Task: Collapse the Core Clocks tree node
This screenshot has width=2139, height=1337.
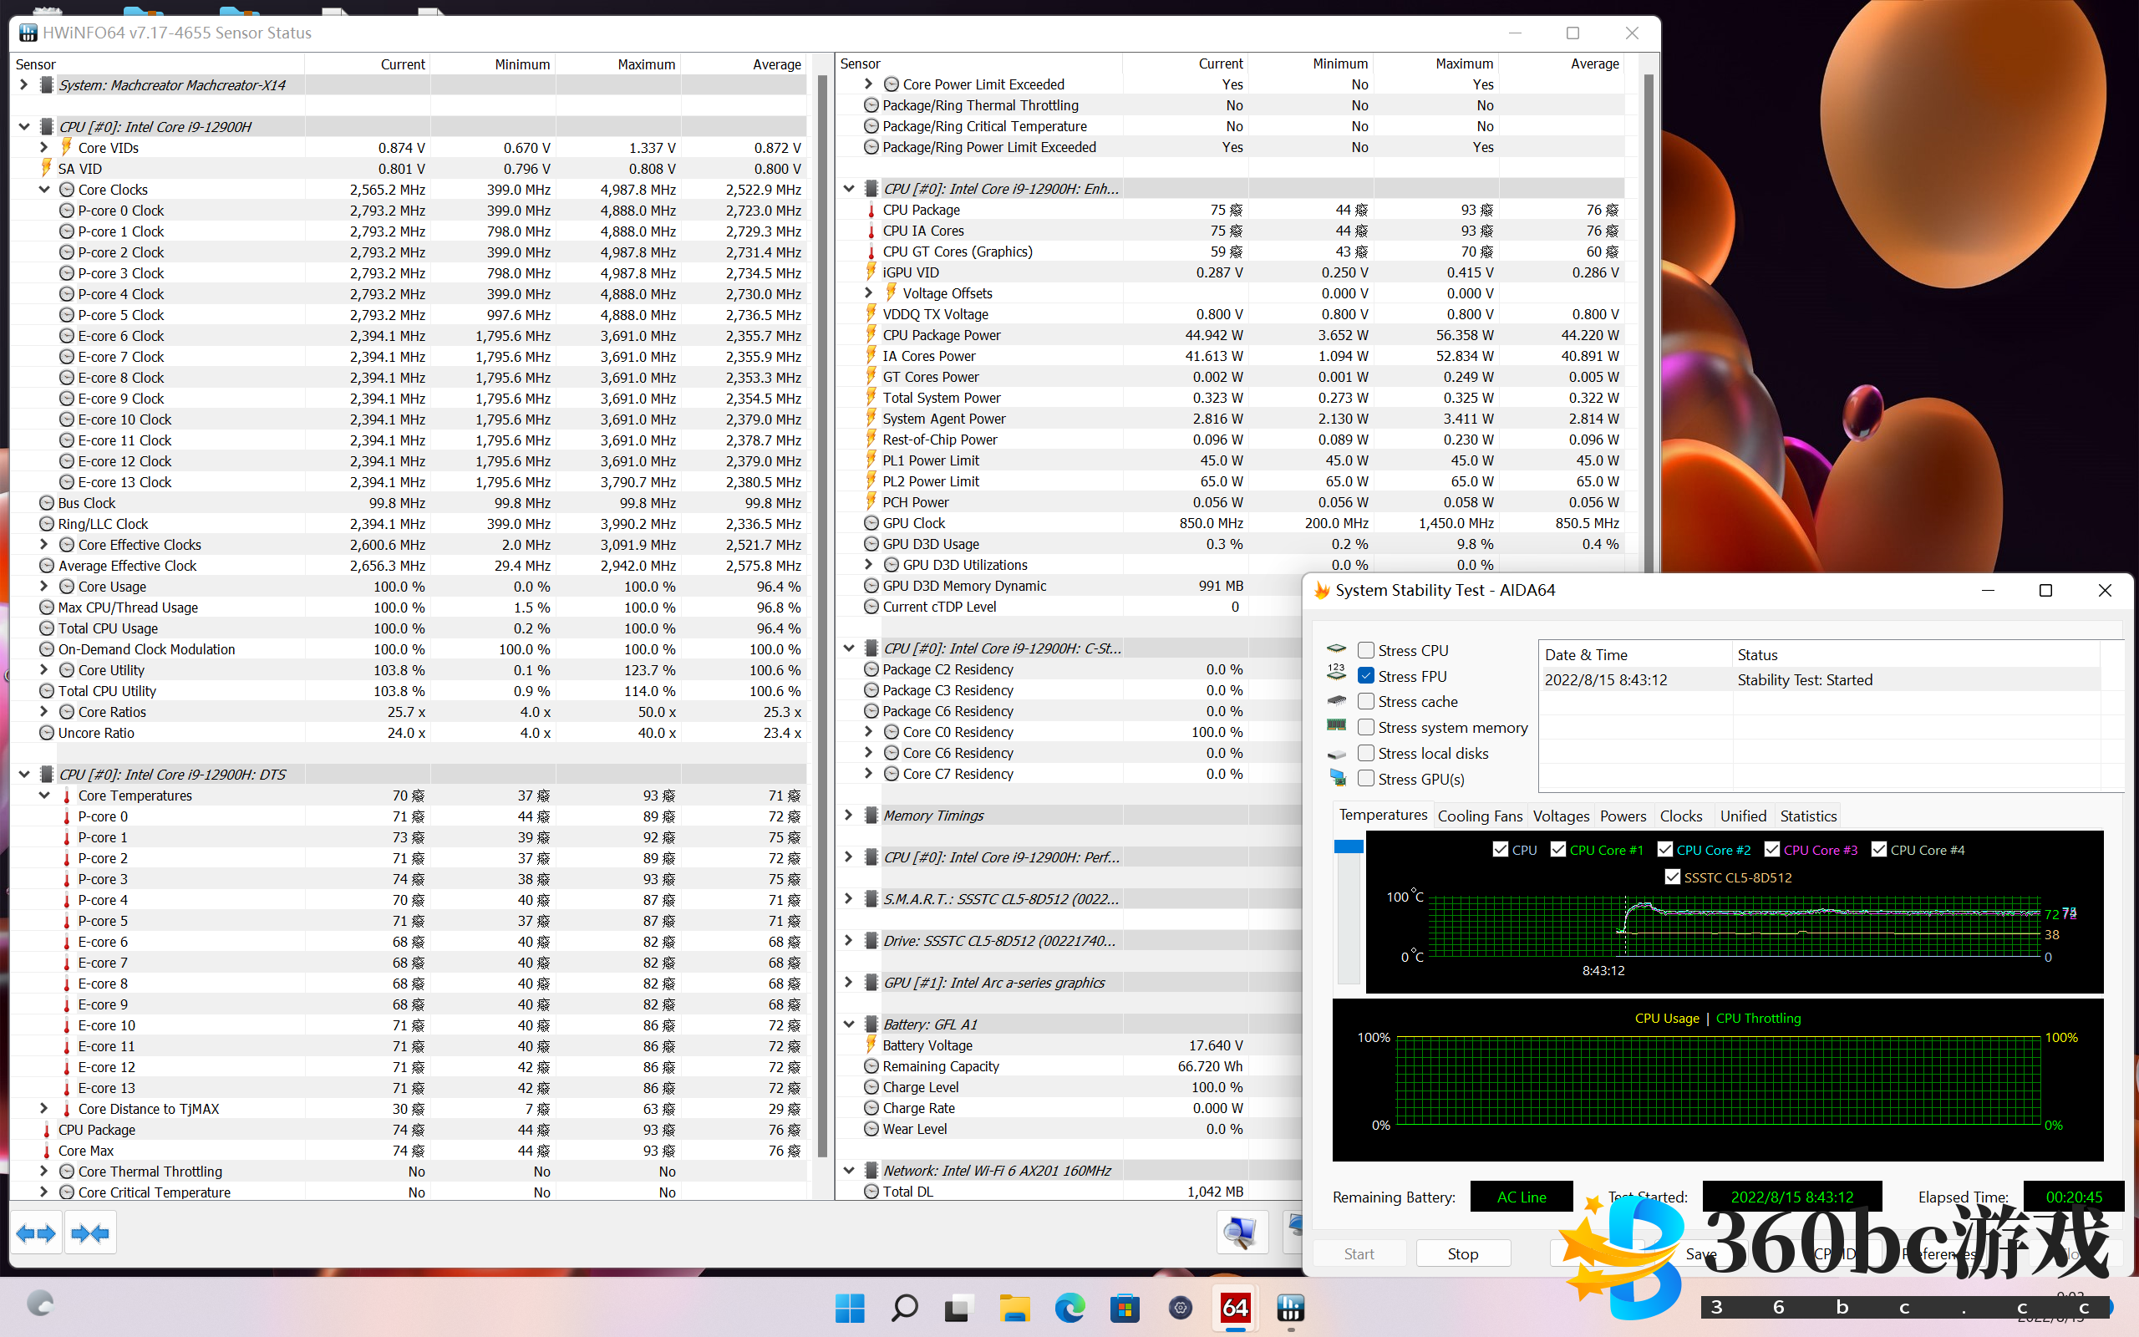Action: [44, 189]
